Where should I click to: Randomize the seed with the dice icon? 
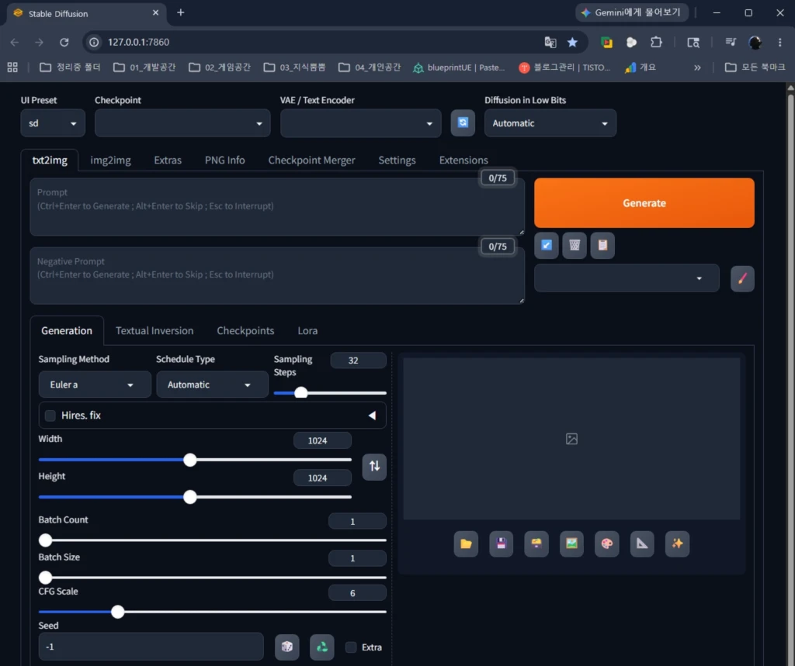287,647
